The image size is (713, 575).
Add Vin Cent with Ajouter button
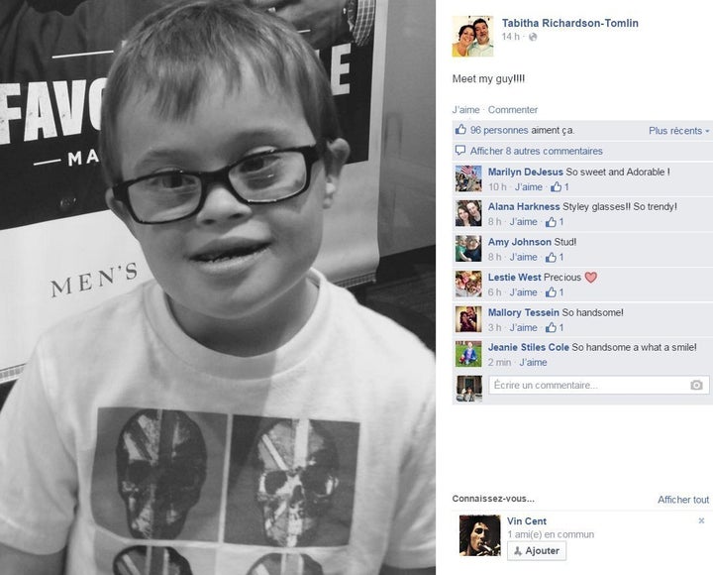pyautogui.click(x=537, y=551)
